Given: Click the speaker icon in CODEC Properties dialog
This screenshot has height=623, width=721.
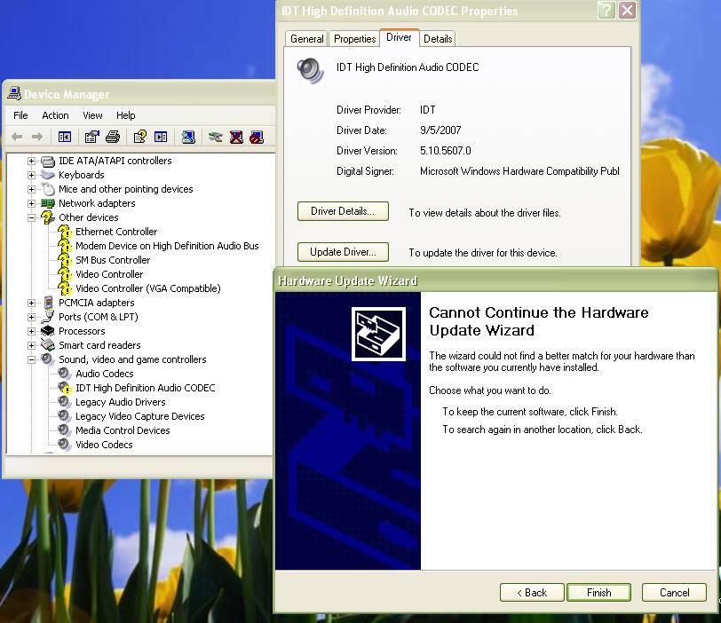Looking at the screenshot, I should (311, 70).
